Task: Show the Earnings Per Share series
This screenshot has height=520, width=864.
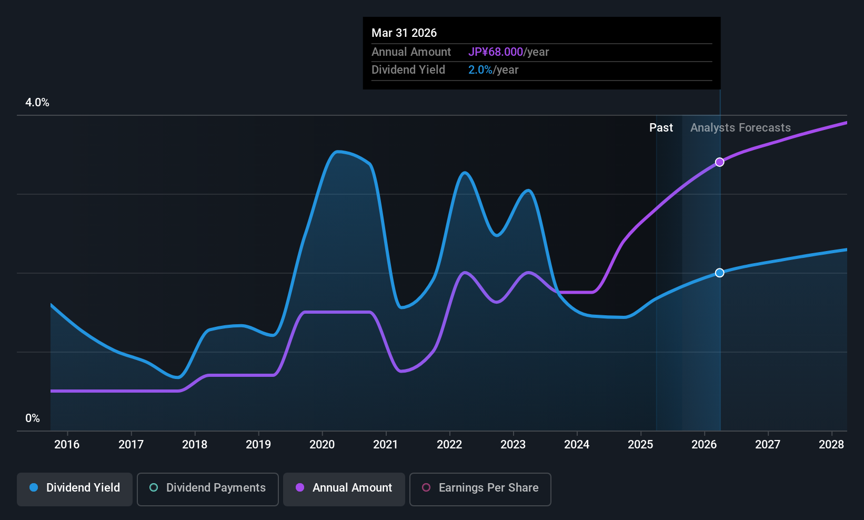Action: pos(480,489)
